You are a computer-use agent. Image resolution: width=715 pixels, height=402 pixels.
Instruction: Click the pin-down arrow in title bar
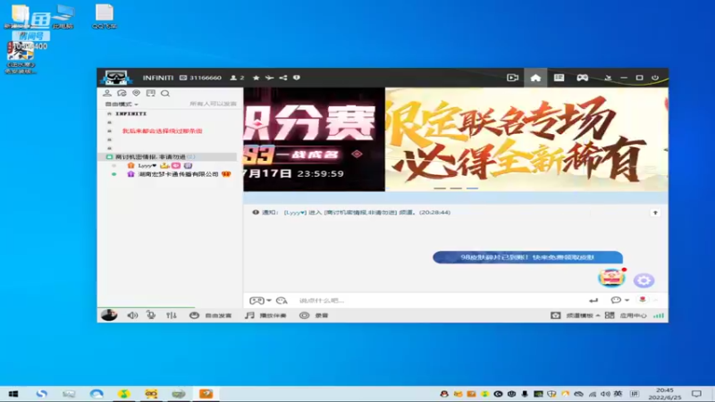pos(608,78)
